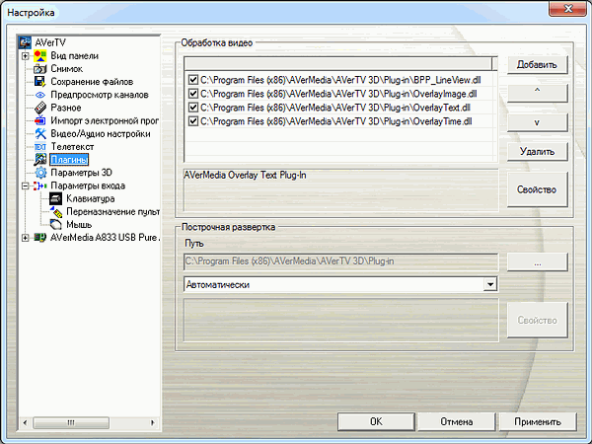
Task: Toggle the OverlayImage.dll plugin checkbox
Action: [193, 94]
